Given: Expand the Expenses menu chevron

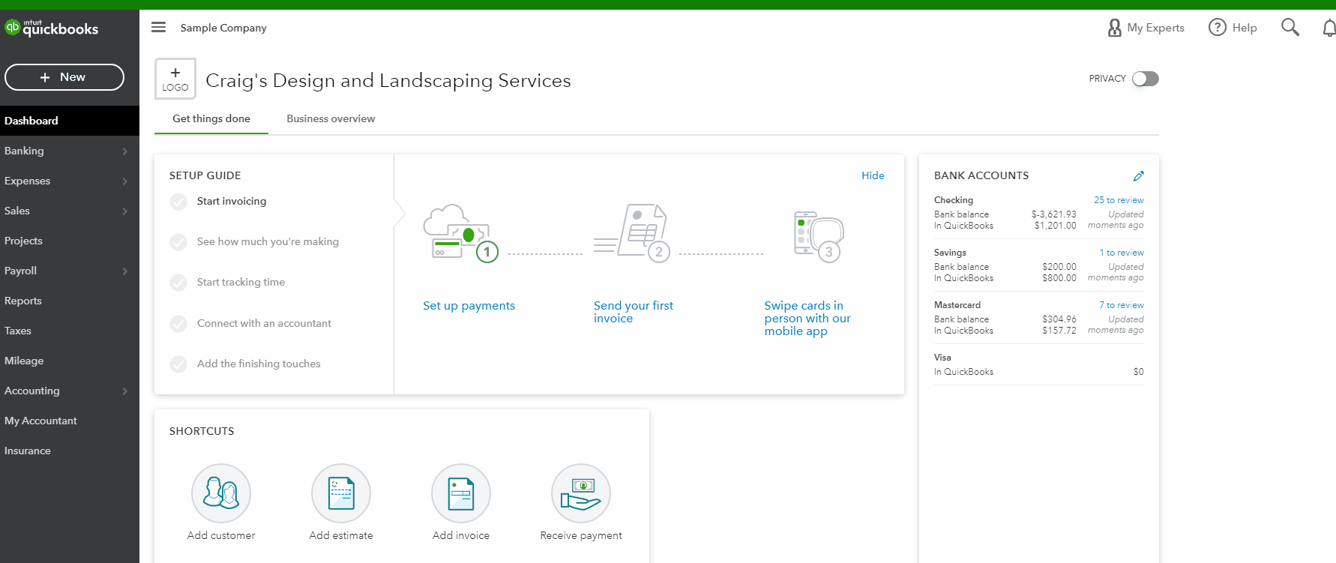Looking at the screenshot, I should (x=125, y=181).
